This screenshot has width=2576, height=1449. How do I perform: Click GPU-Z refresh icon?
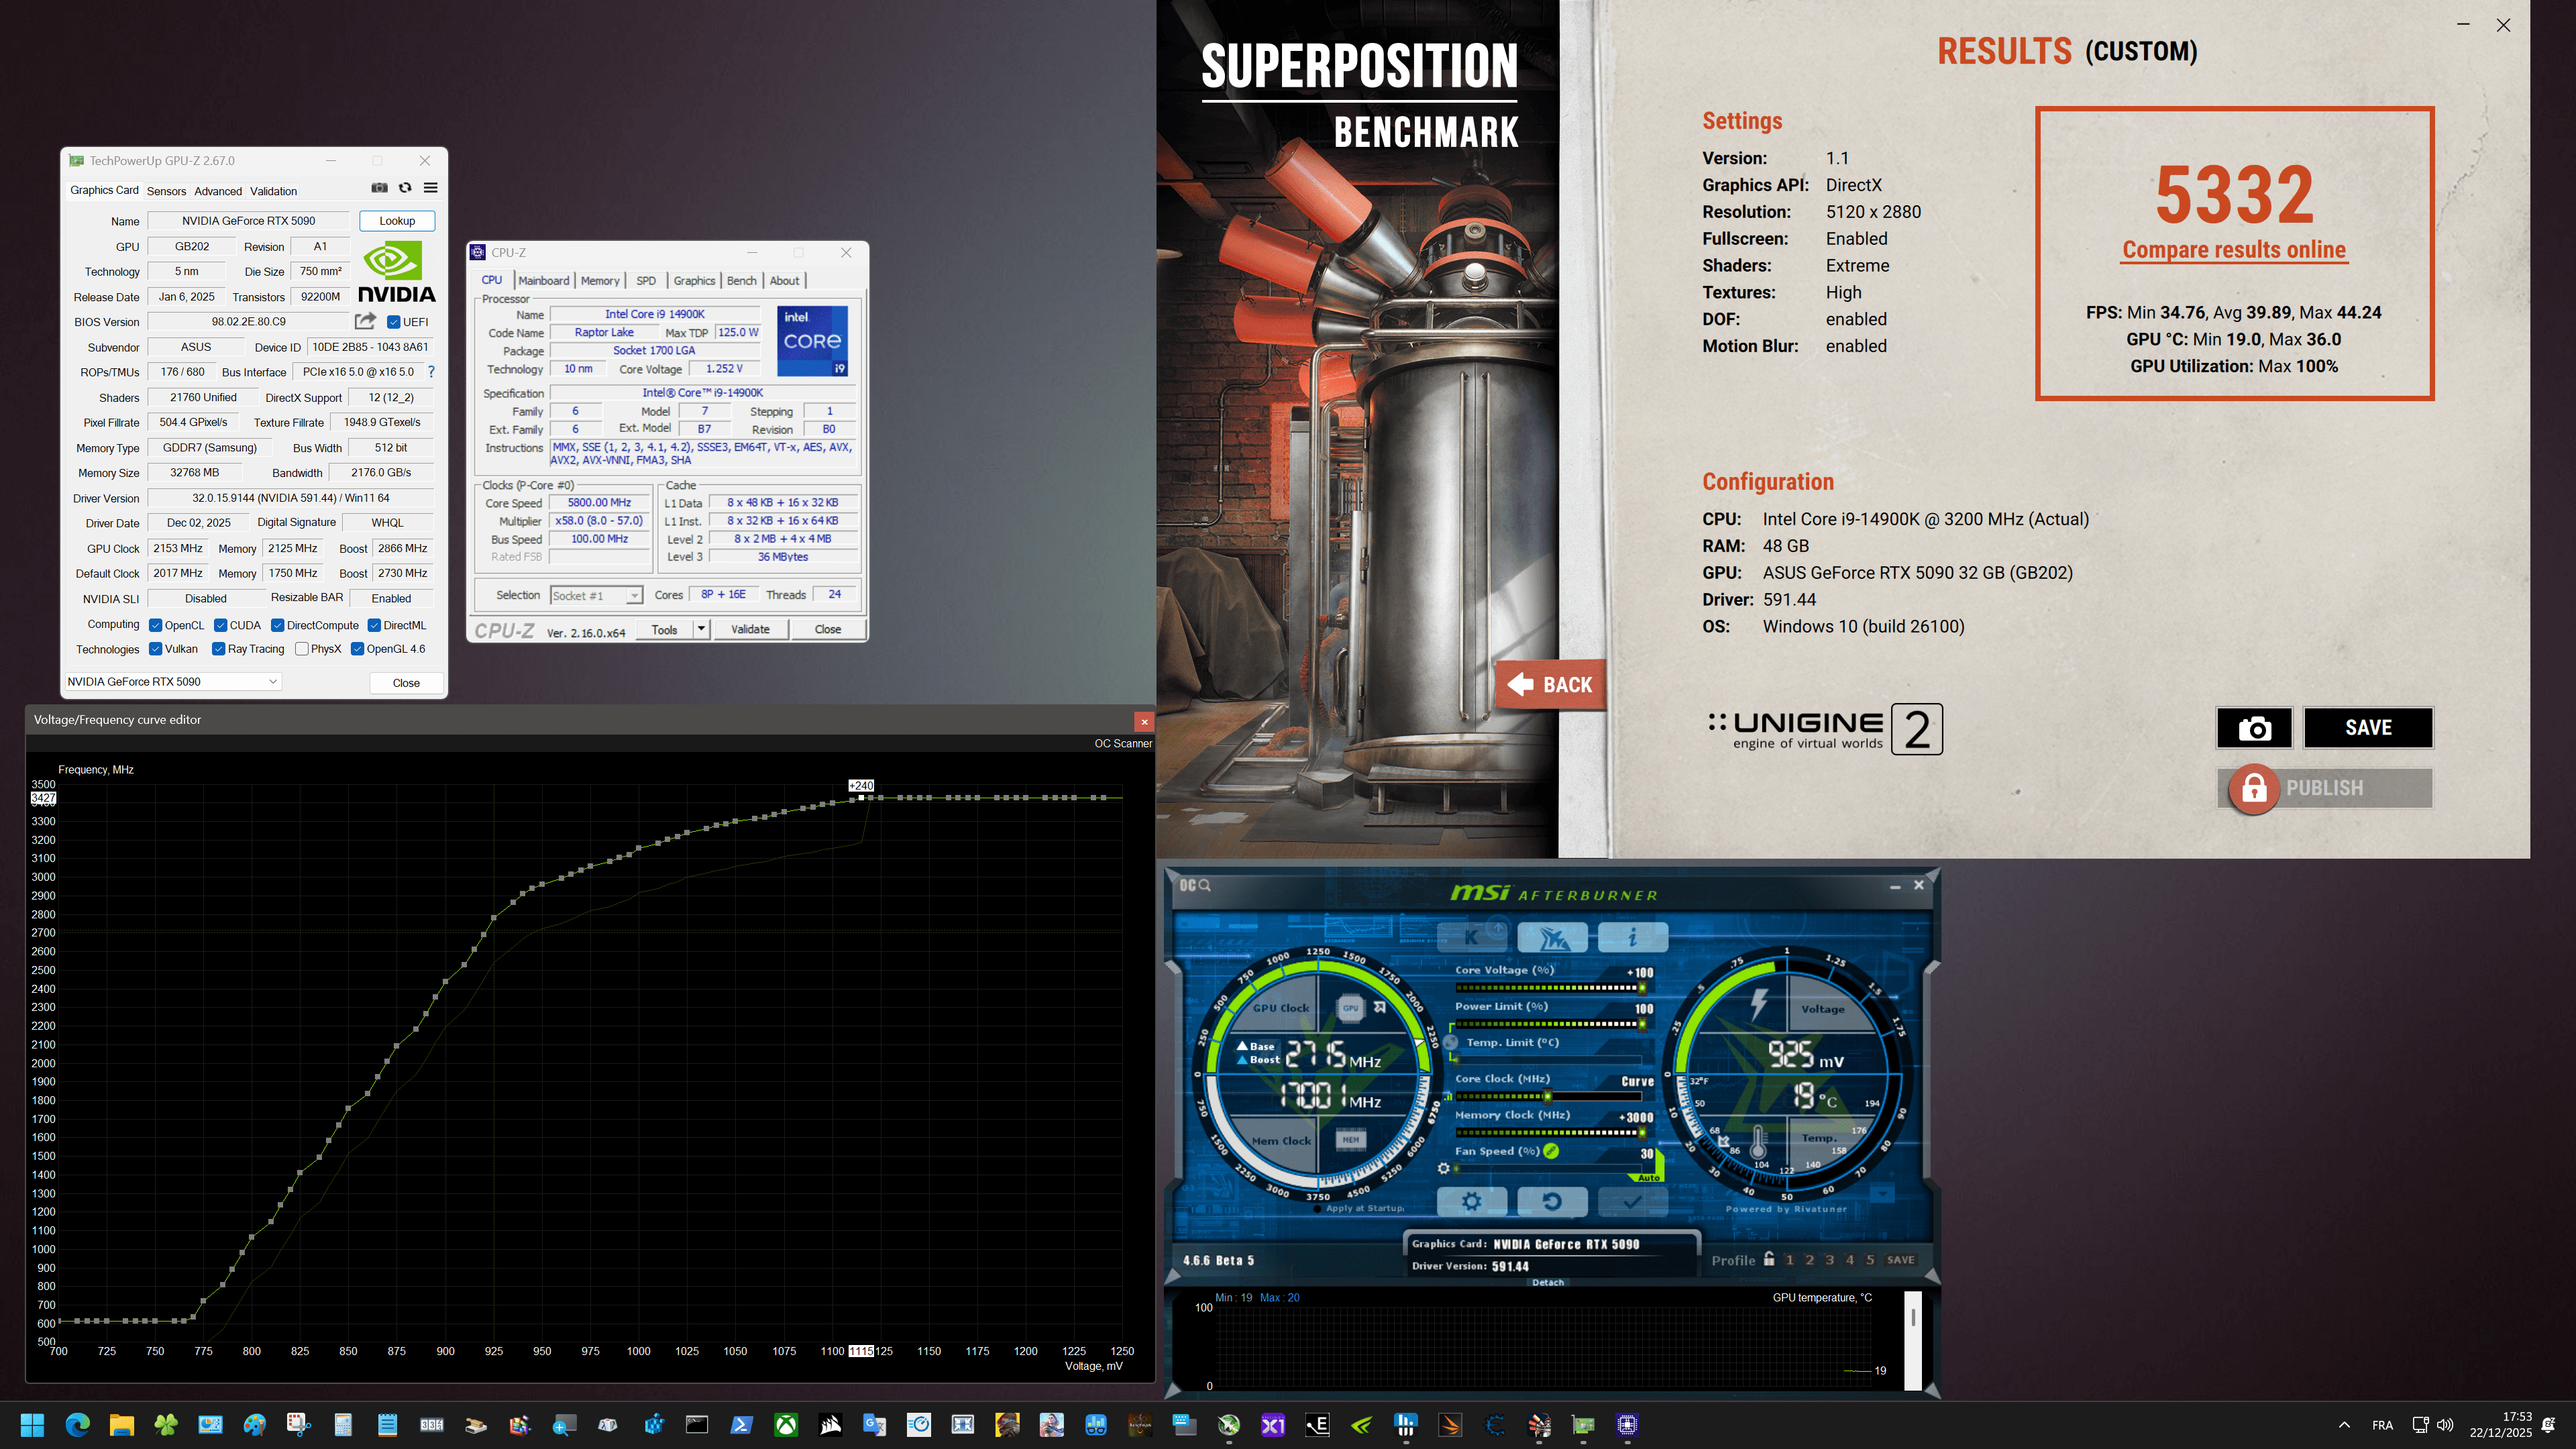pyautogui.click(x=405, y=188)
